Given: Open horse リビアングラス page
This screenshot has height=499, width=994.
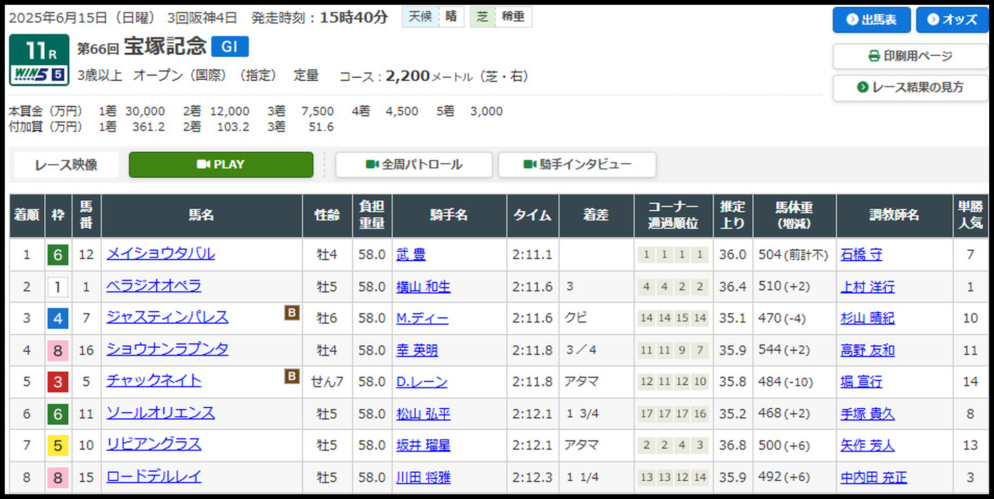Looking at the screenshot, I should pos(154,444).
